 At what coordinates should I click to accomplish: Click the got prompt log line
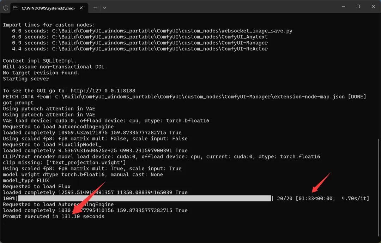(17, 102)
